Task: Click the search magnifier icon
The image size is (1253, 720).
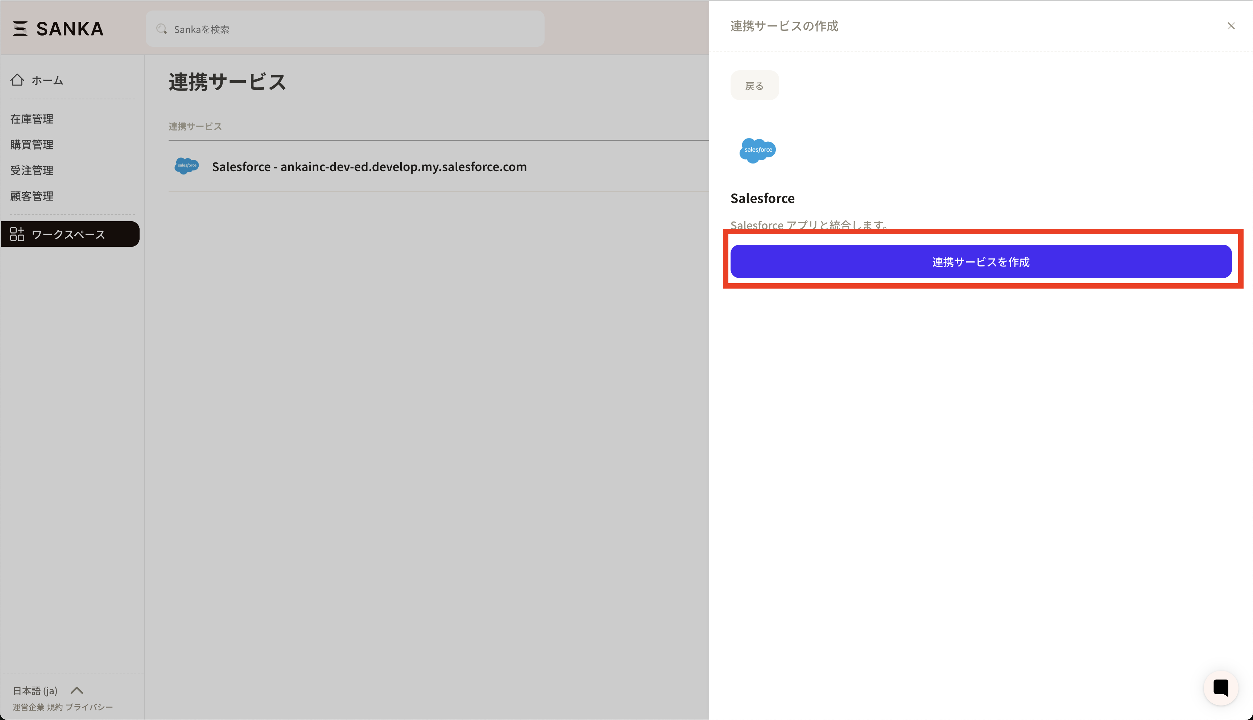Action: click(161, 29)
